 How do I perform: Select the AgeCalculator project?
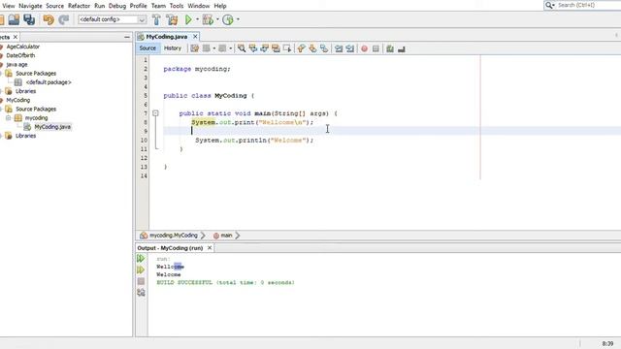click(x=23, y=47)
